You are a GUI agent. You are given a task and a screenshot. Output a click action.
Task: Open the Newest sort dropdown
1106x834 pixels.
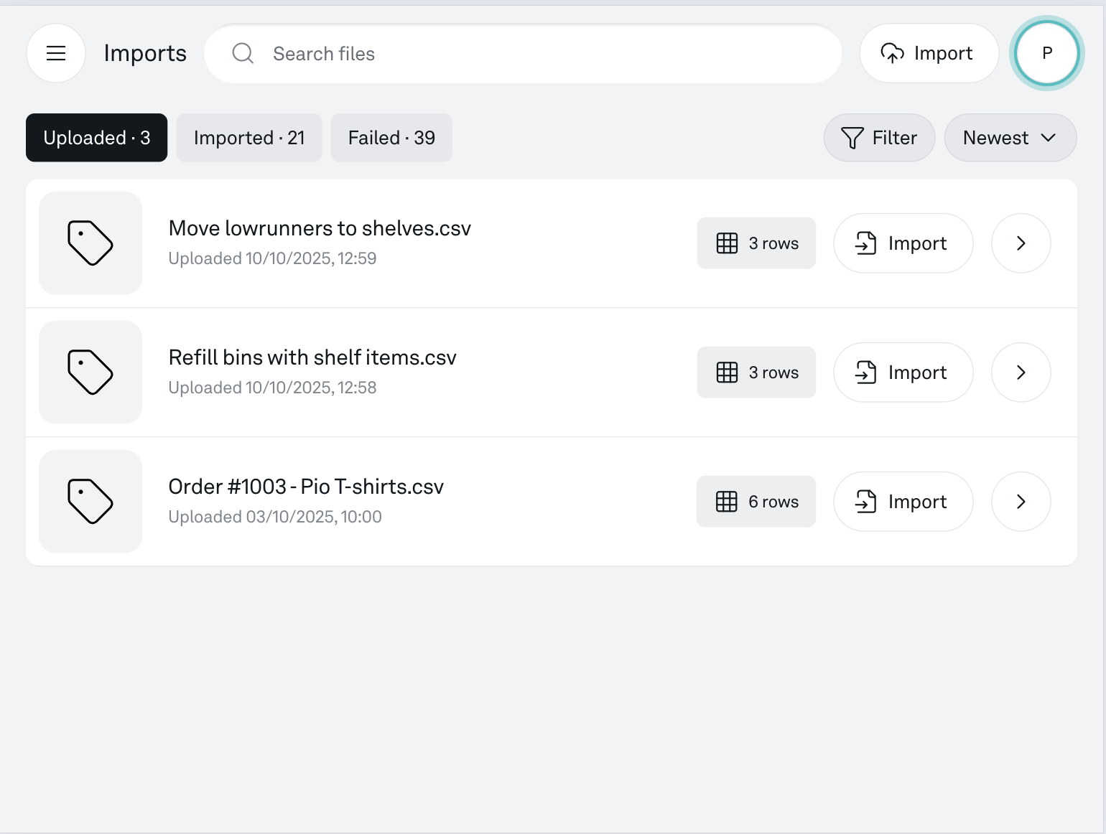tap(1010, 138)
